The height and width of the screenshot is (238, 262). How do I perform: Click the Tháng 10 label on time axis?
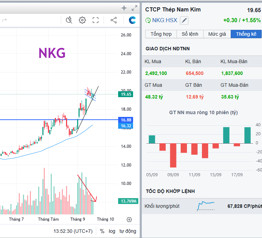105,219
